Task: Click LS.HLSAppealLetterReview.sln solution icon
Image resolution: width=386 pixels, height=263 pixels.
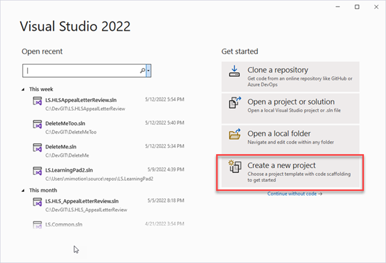Action: click(38, 101)
